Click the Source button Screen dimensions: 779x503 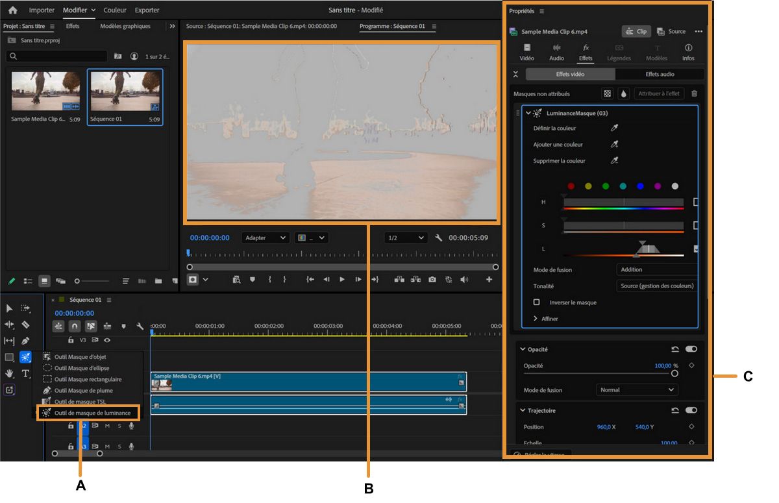(x=671, y=31)
